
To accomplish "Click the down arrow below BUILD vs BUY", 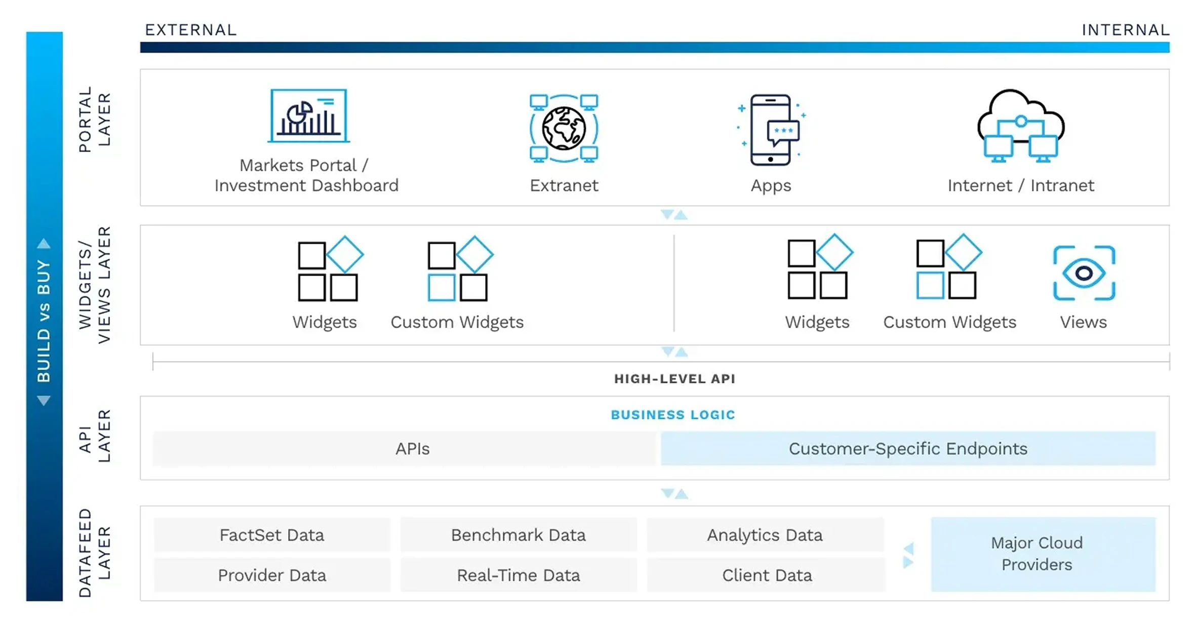I will (x=44, y=401).
